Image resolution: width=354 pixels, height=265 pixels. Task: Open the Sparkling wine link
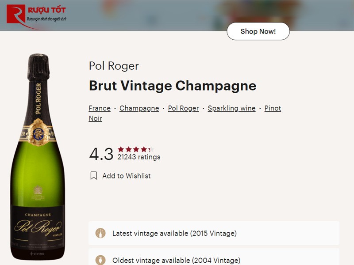point(231,108)
